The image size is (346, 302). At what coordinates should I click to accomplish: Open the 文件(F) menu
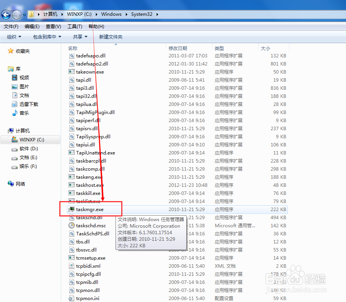11,27
